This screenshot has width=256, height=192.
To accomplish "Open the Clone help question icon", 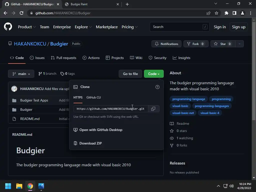I will pyautogui.click(x=157, y=87).
